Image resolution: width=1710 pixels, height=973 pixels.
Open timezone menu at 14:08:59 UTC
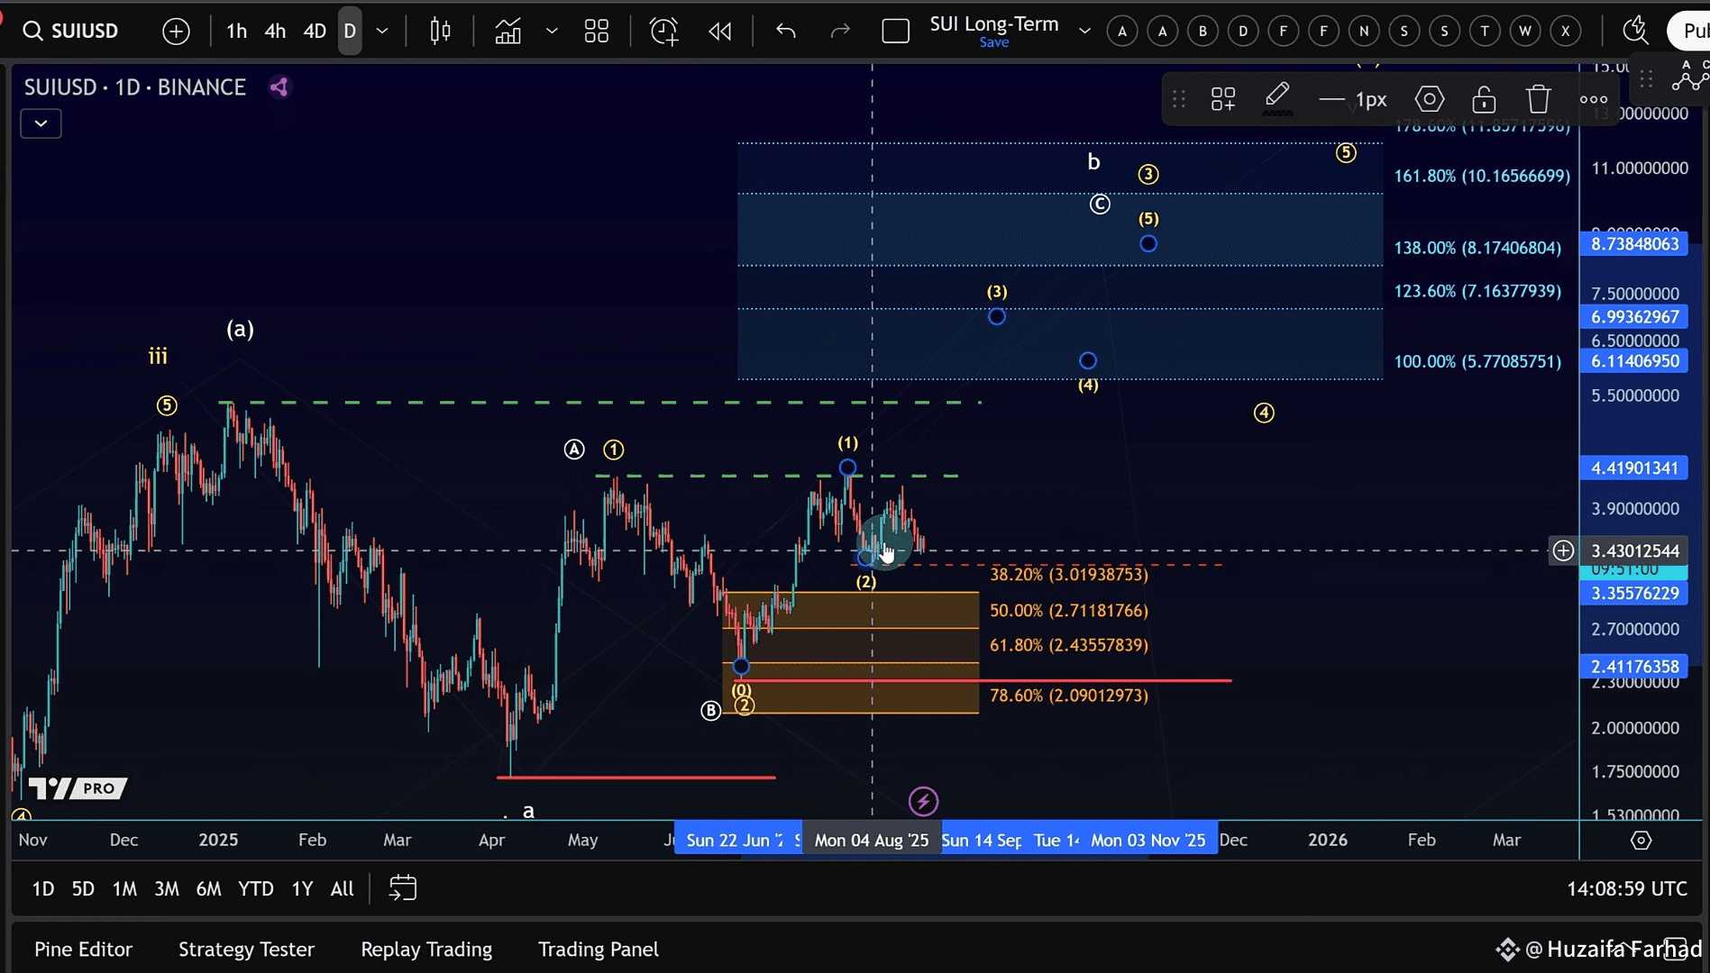(x=1626, y=889)
